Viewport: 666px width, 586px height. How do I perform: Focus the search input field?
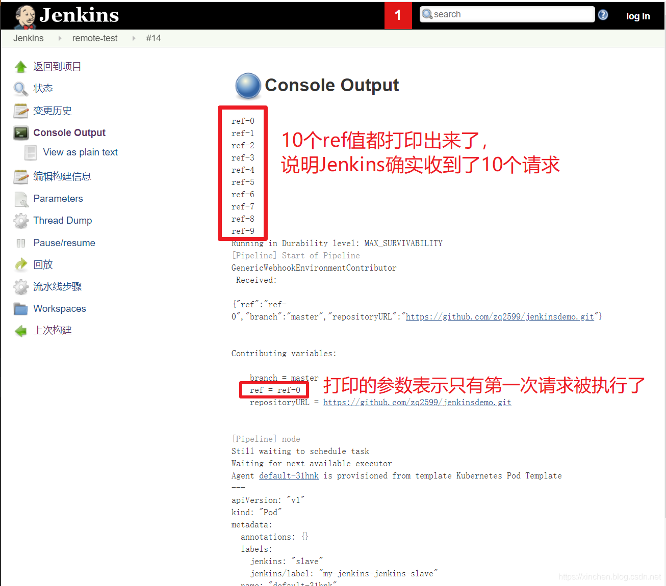point(507,14)
